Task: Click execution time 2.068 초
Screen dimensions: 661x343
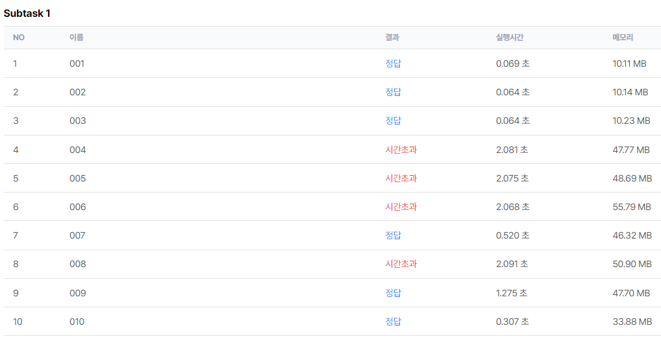Action: coord(512,207)
